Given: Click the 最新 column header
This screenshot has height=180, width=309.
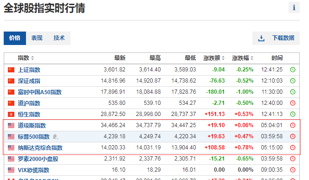Looking at the screenshot, I should pos(120,58).
